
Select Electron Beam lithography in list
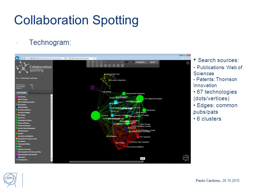(25, 128)
